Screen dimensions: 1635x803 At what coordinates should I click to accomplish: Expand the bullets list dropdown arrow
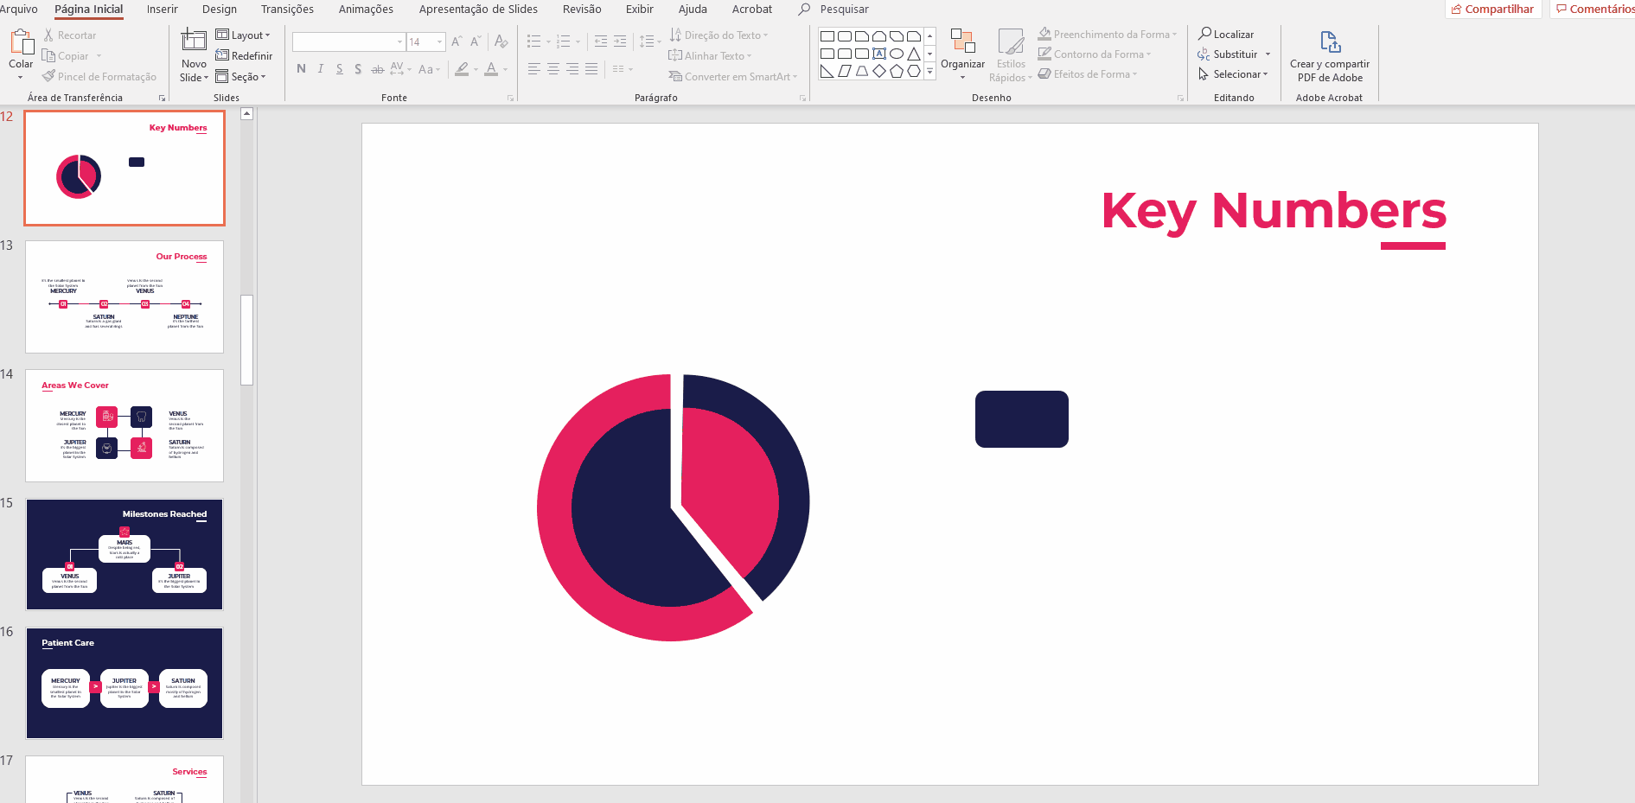pyautogui.click(x=548, y=41)
